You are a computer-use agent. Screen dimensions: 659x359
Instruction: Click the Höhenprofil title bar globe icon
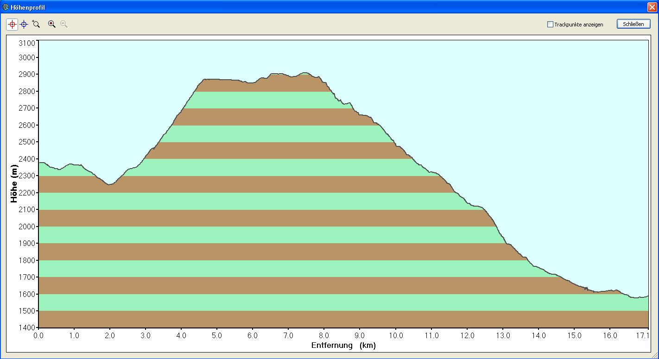6,7
